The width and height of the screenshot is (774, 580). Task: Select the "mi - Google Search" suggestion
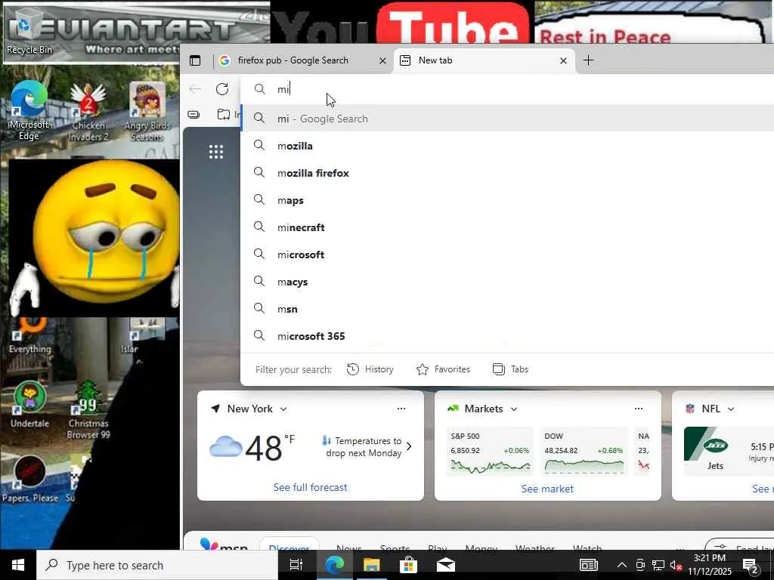(507, 119)
